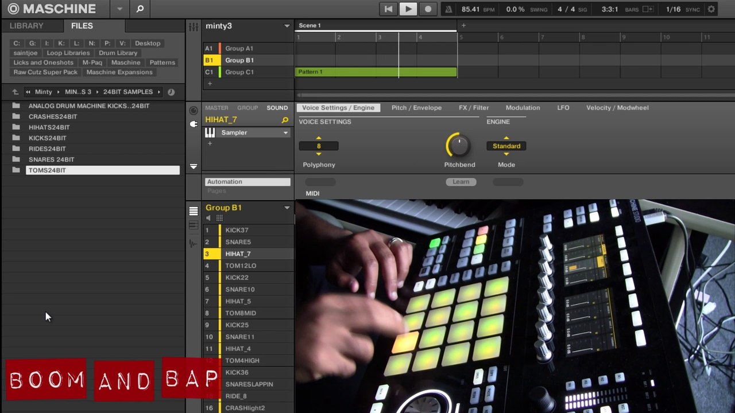
Task: Toggle the follow playhead icon
Action: click(648, 9)
